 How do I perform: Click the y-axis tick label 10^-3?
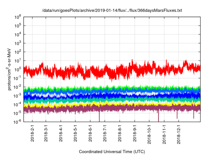(19, 95)
